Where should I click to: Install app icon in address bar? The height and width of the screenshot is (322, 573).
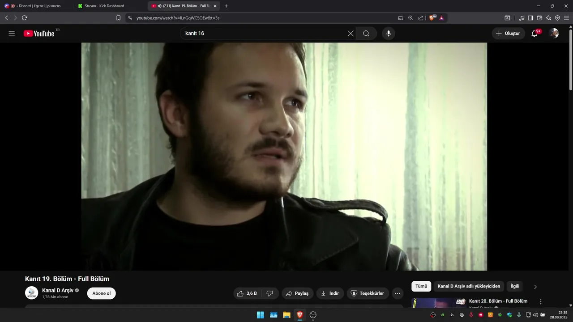[x=401, y=18]
